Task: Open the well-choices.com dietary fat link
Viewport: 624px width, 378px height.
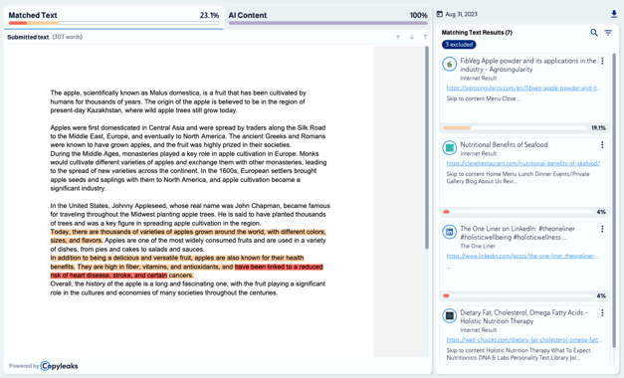Action: tap(523, 340)
